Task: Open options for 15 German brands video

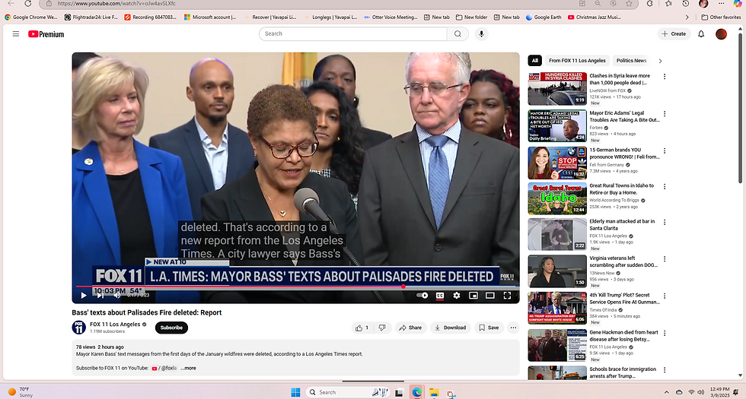Action: pyautogui.click(x=664, y=150)
